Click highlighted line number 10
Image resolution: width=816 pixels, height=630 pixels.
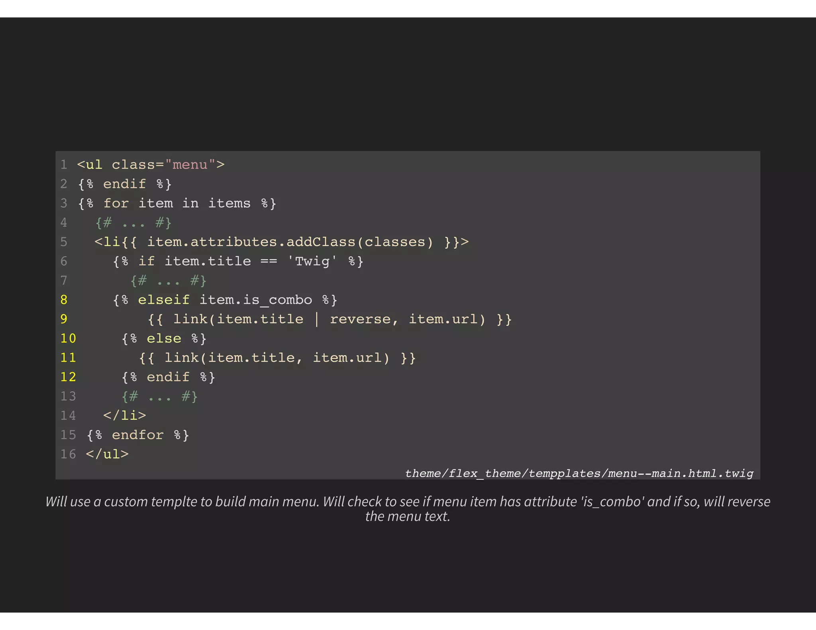[x=68, y=338]
